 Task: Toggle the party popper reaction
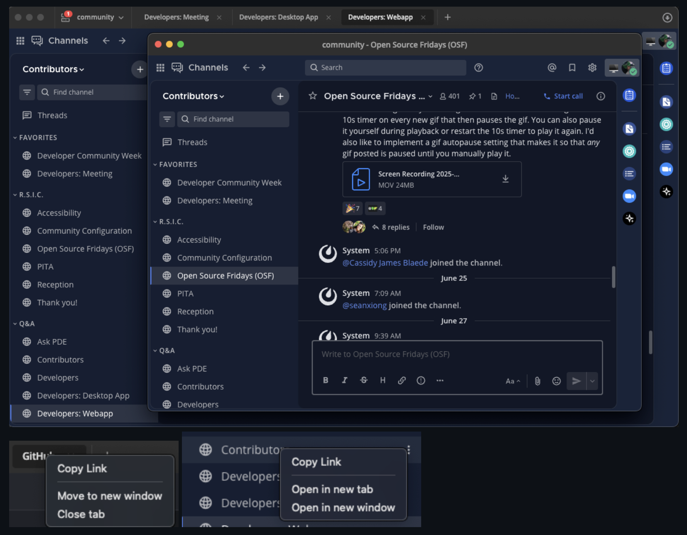click(353, 208)
